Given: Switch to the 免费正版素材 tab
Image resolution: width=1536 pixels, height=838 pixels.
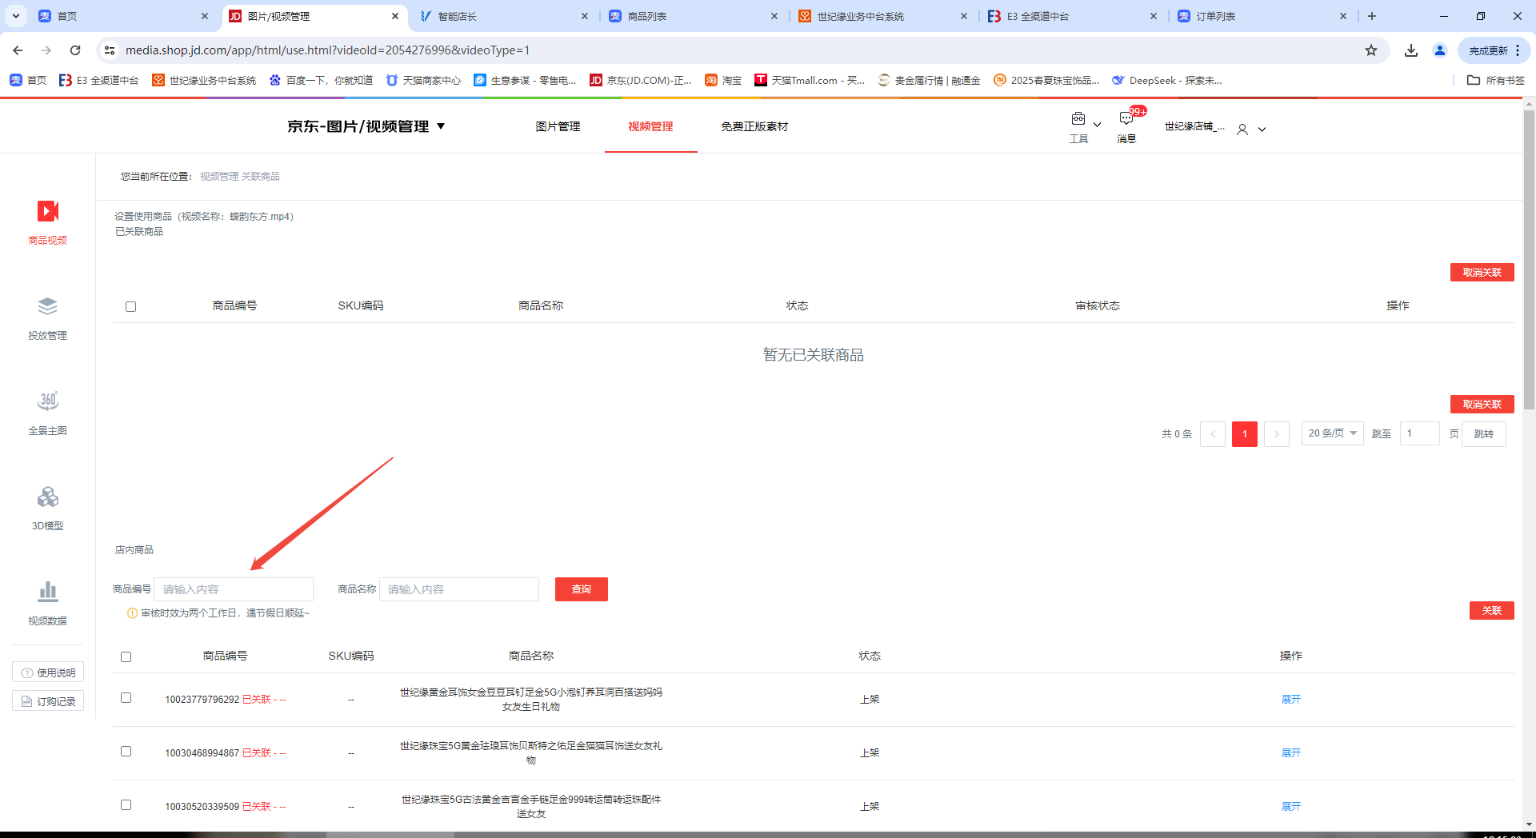Looking at the screenshot, I should (754, 126).
